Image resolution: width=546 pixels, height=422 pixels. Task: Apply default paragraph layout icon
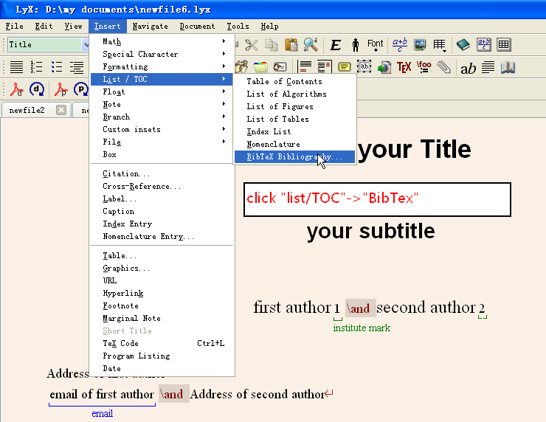click(x=16, y=66)
